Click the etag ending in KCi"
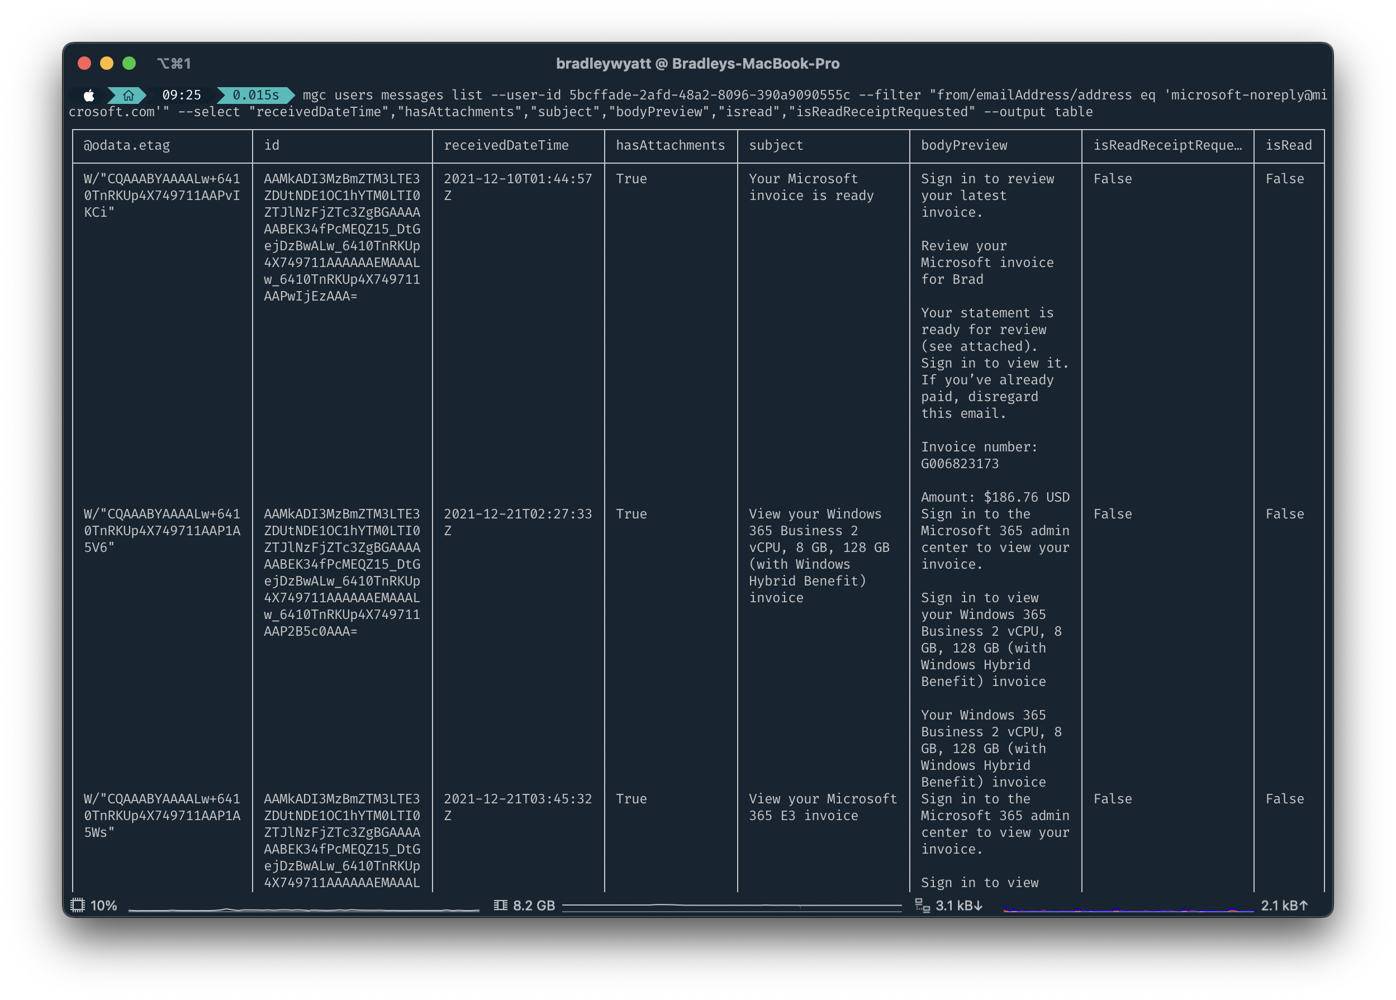Viewport: 1396px width, 1000px height. coord(162,195)
